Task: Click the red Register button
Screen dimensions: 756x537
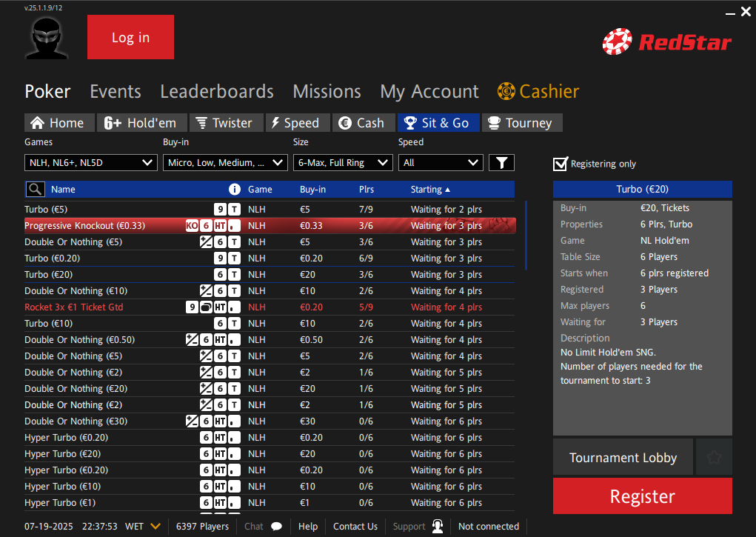Action: click(x=642, y=496)
